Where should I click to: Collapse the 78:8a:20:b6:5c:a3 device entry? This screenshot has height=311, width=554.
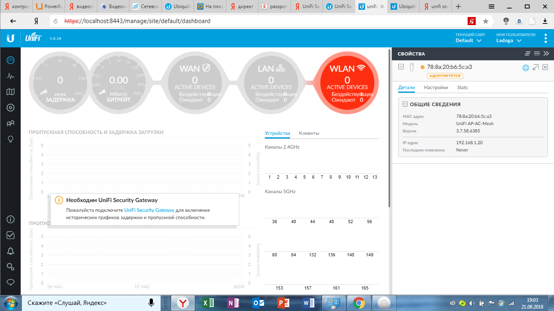[x=401, y=67]
